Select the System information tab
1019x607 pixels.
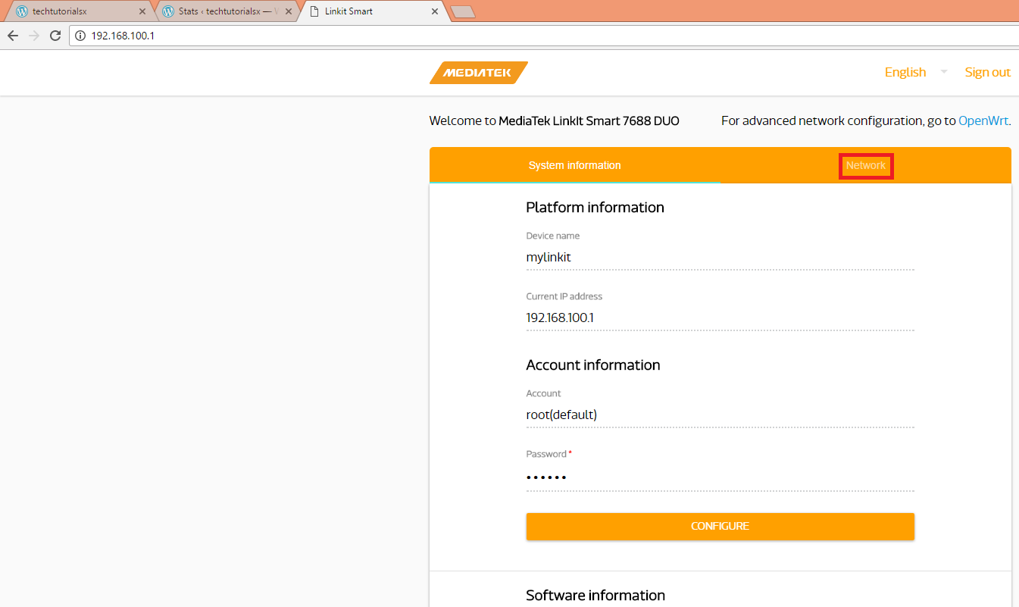point(574,165)
